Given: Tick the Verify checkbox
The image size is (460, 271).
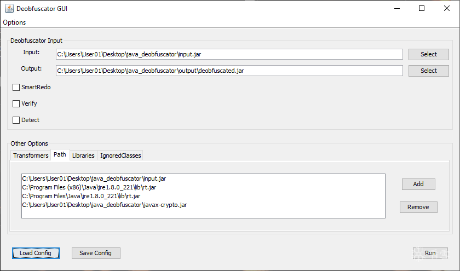Looking at the screenshot, I should pos(16,103).
